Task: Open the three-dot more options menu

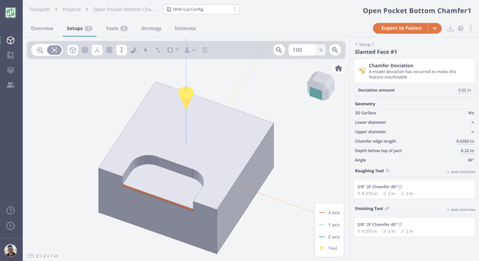Action: [x=471, y=29]
